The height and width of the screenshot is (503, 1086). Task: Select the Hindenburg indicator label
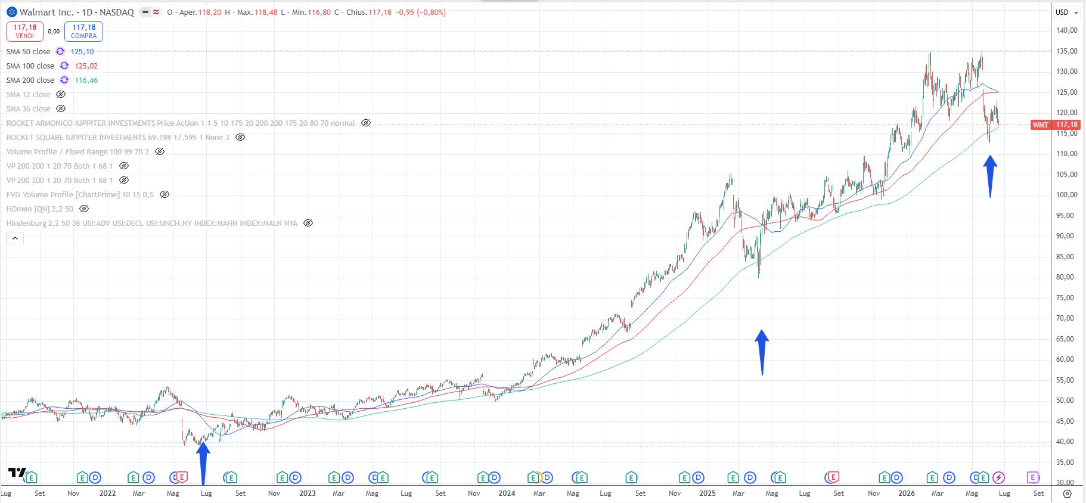click(x=152, y=223)
